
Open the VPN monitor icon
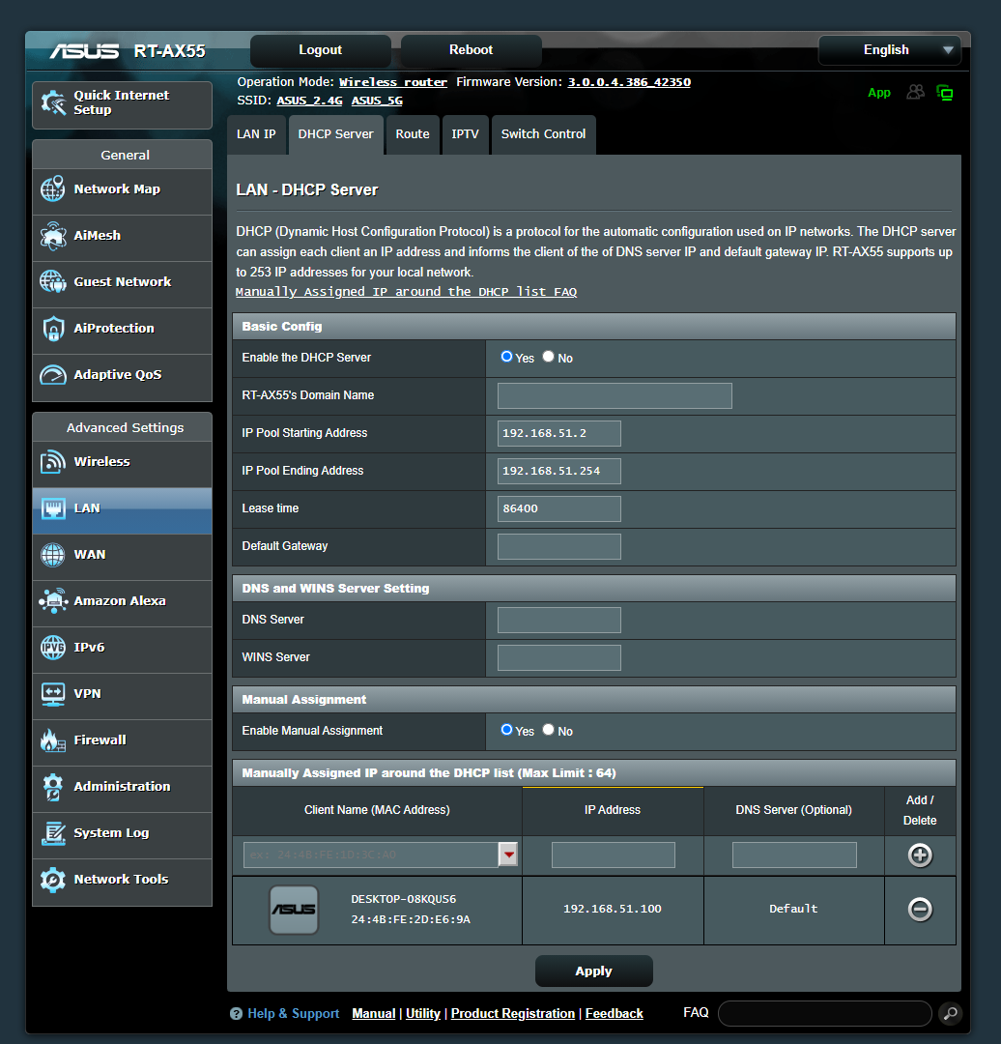52,694
